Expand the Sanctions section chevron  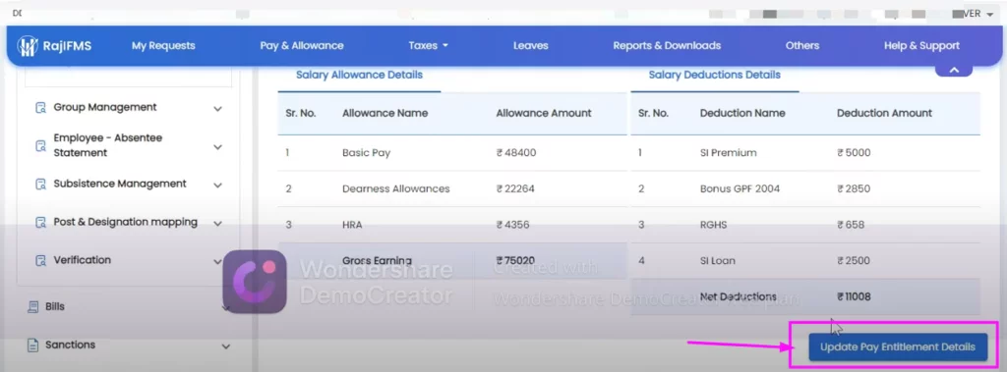[x=225, y=346]
